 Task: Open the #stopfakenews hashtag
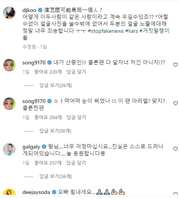tap(106, 31)
